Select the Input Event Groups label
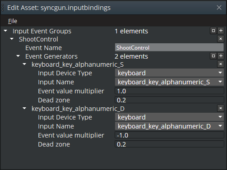The width and height of the screenshot is (227, 170). 42,31
